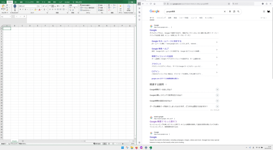Open the font size 11 dropdown
This screenshot has width=273, height=150.
point(41,6)
